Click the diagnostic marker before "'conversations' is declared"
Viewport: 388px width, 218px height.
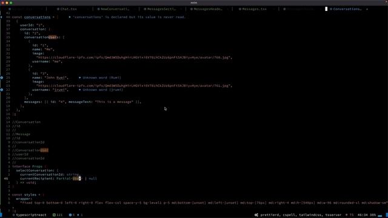coord(70,17)
